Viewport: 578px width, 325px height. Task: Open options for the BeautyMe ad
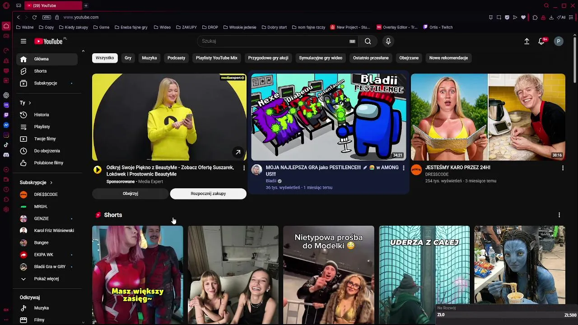point(244,168)
